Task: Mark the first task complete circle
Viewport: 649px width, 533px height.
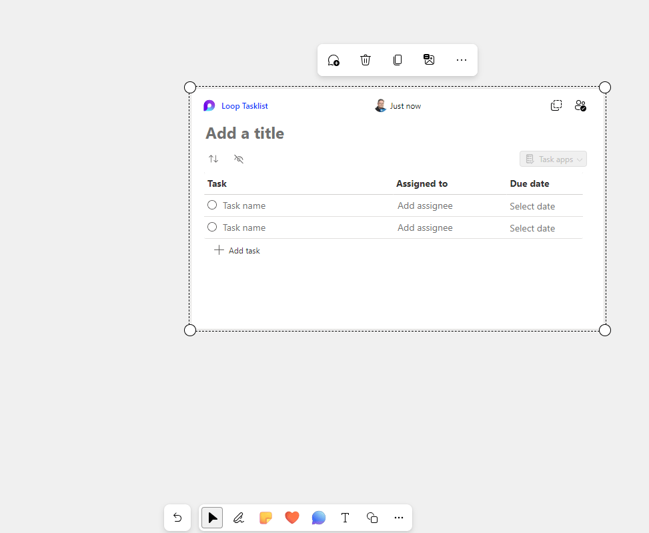Action: 212,205
